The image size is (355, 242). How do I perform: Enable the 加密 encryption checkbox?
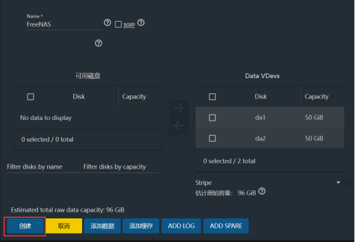(118, 24)
